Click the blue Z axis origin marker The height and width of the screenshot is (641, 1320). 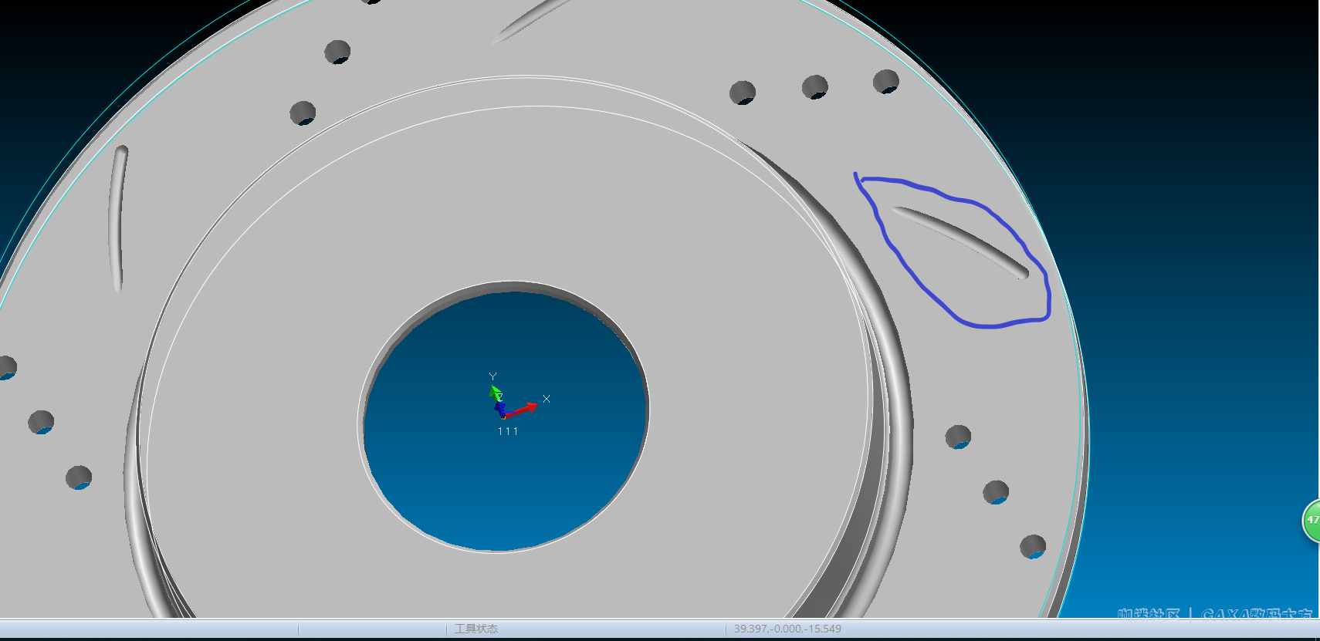500,409
